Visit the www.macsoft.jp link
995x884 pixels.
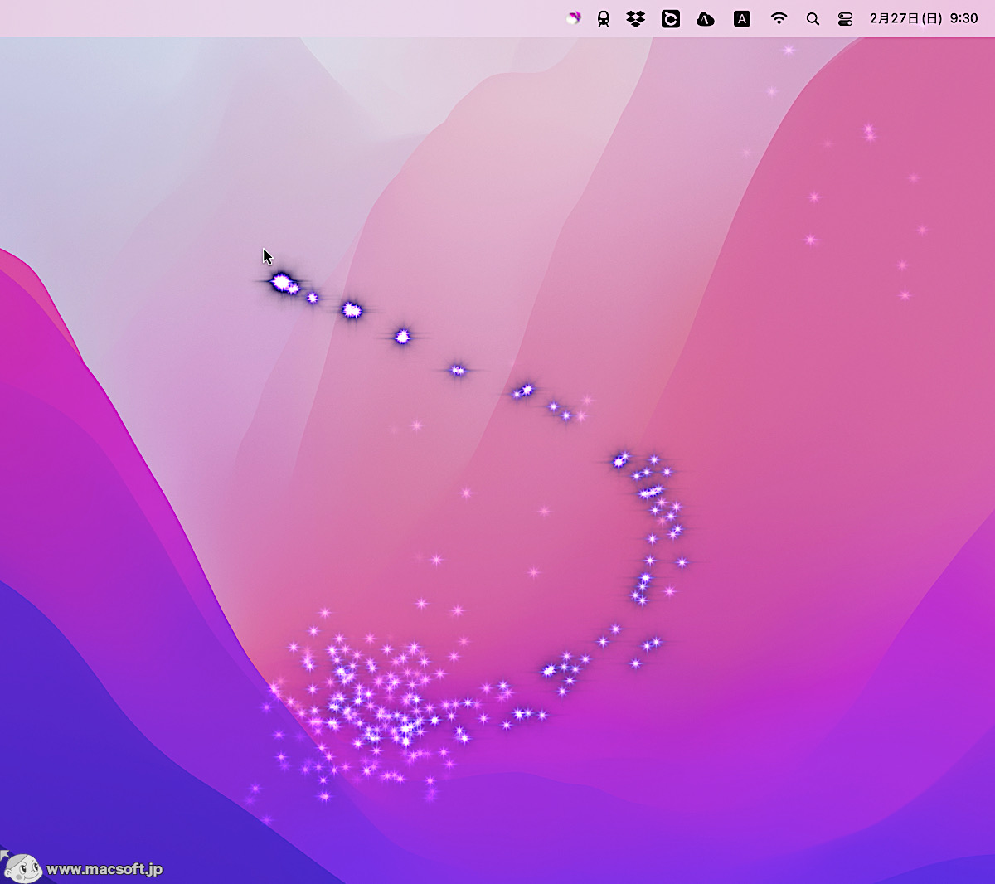[104, 869]
